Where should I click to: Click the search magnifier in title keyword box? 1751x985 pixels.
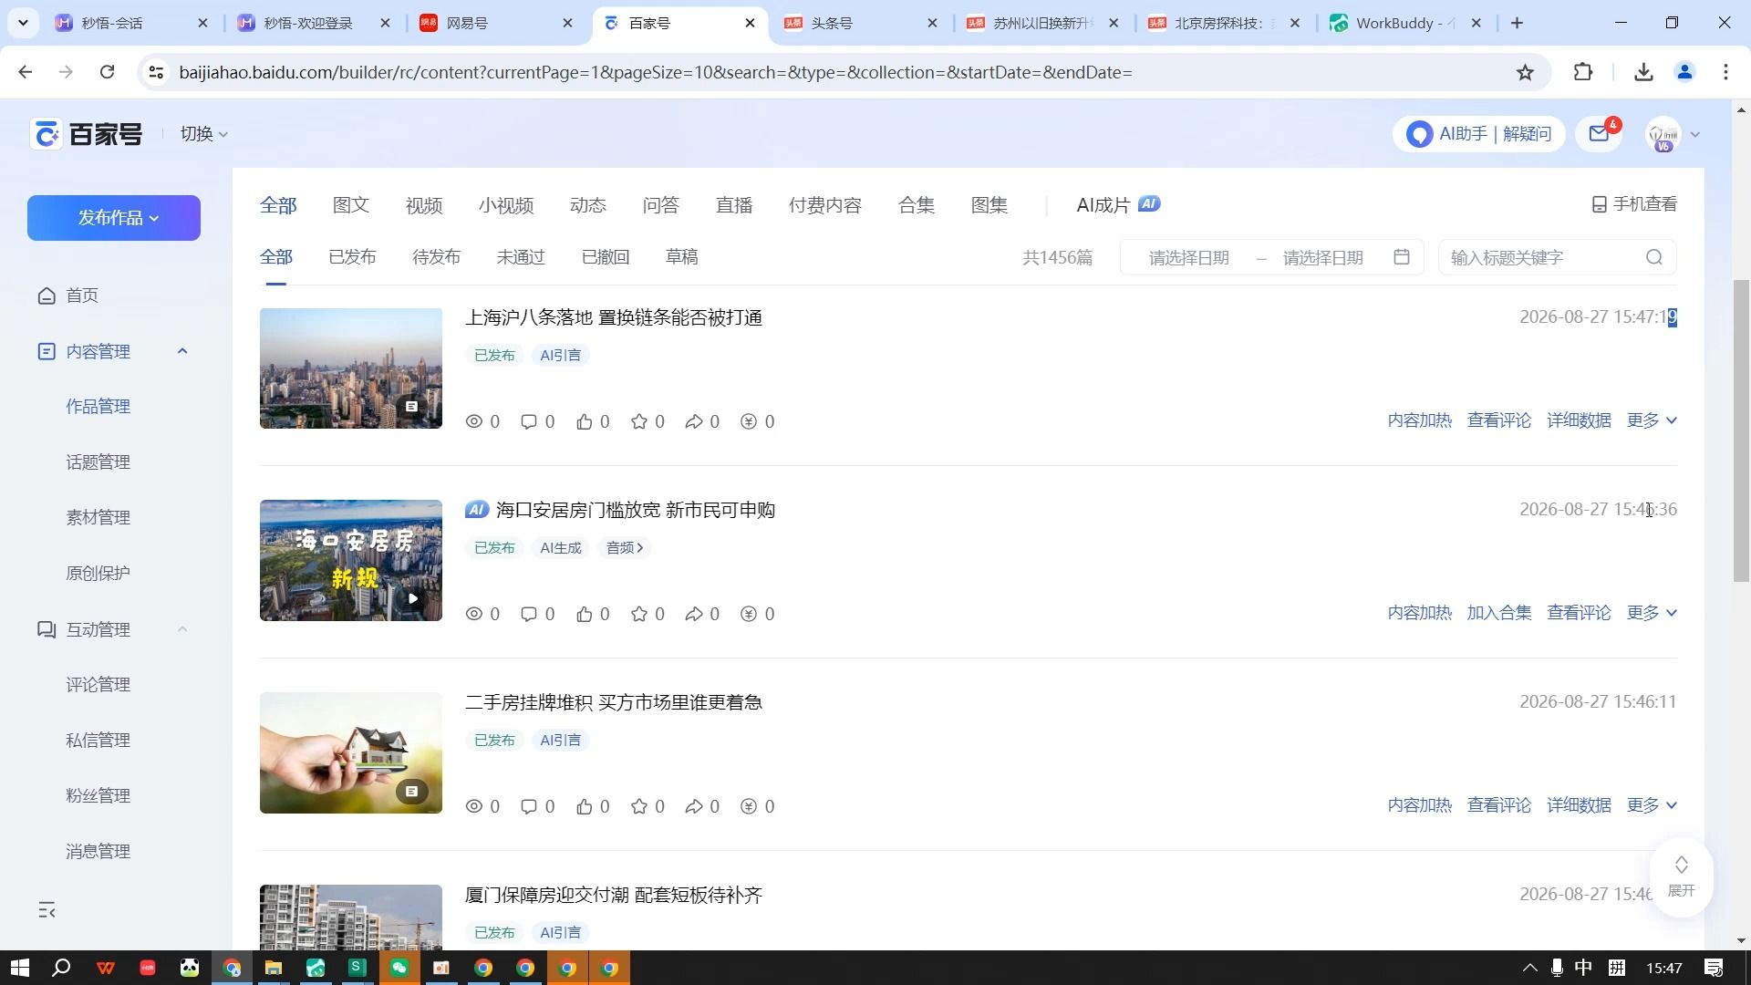click(1654, 257)
